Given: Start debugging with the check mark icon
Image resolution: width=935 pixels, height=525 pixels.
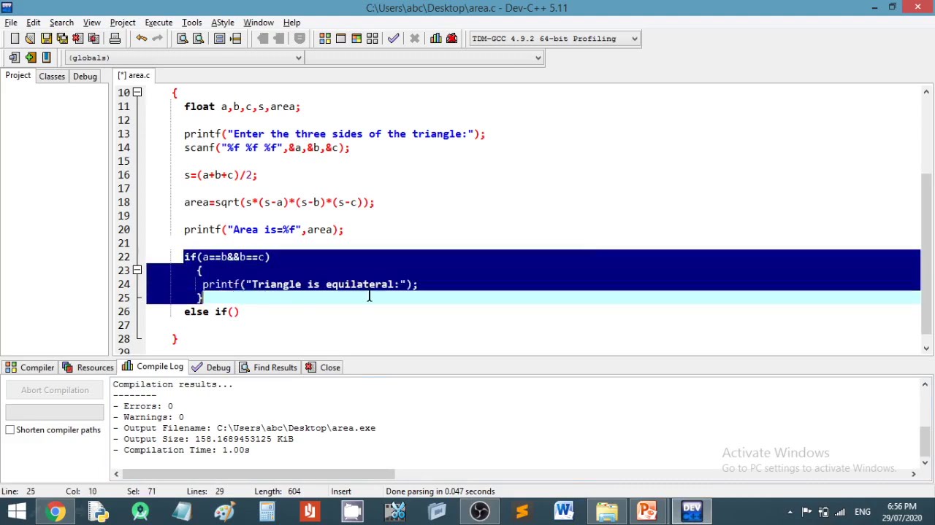Looking at the screenshot, I should (394, 39).
